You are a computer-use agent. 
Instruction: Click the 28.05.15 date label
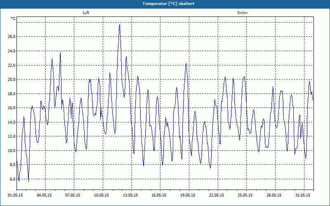(274, 195)
